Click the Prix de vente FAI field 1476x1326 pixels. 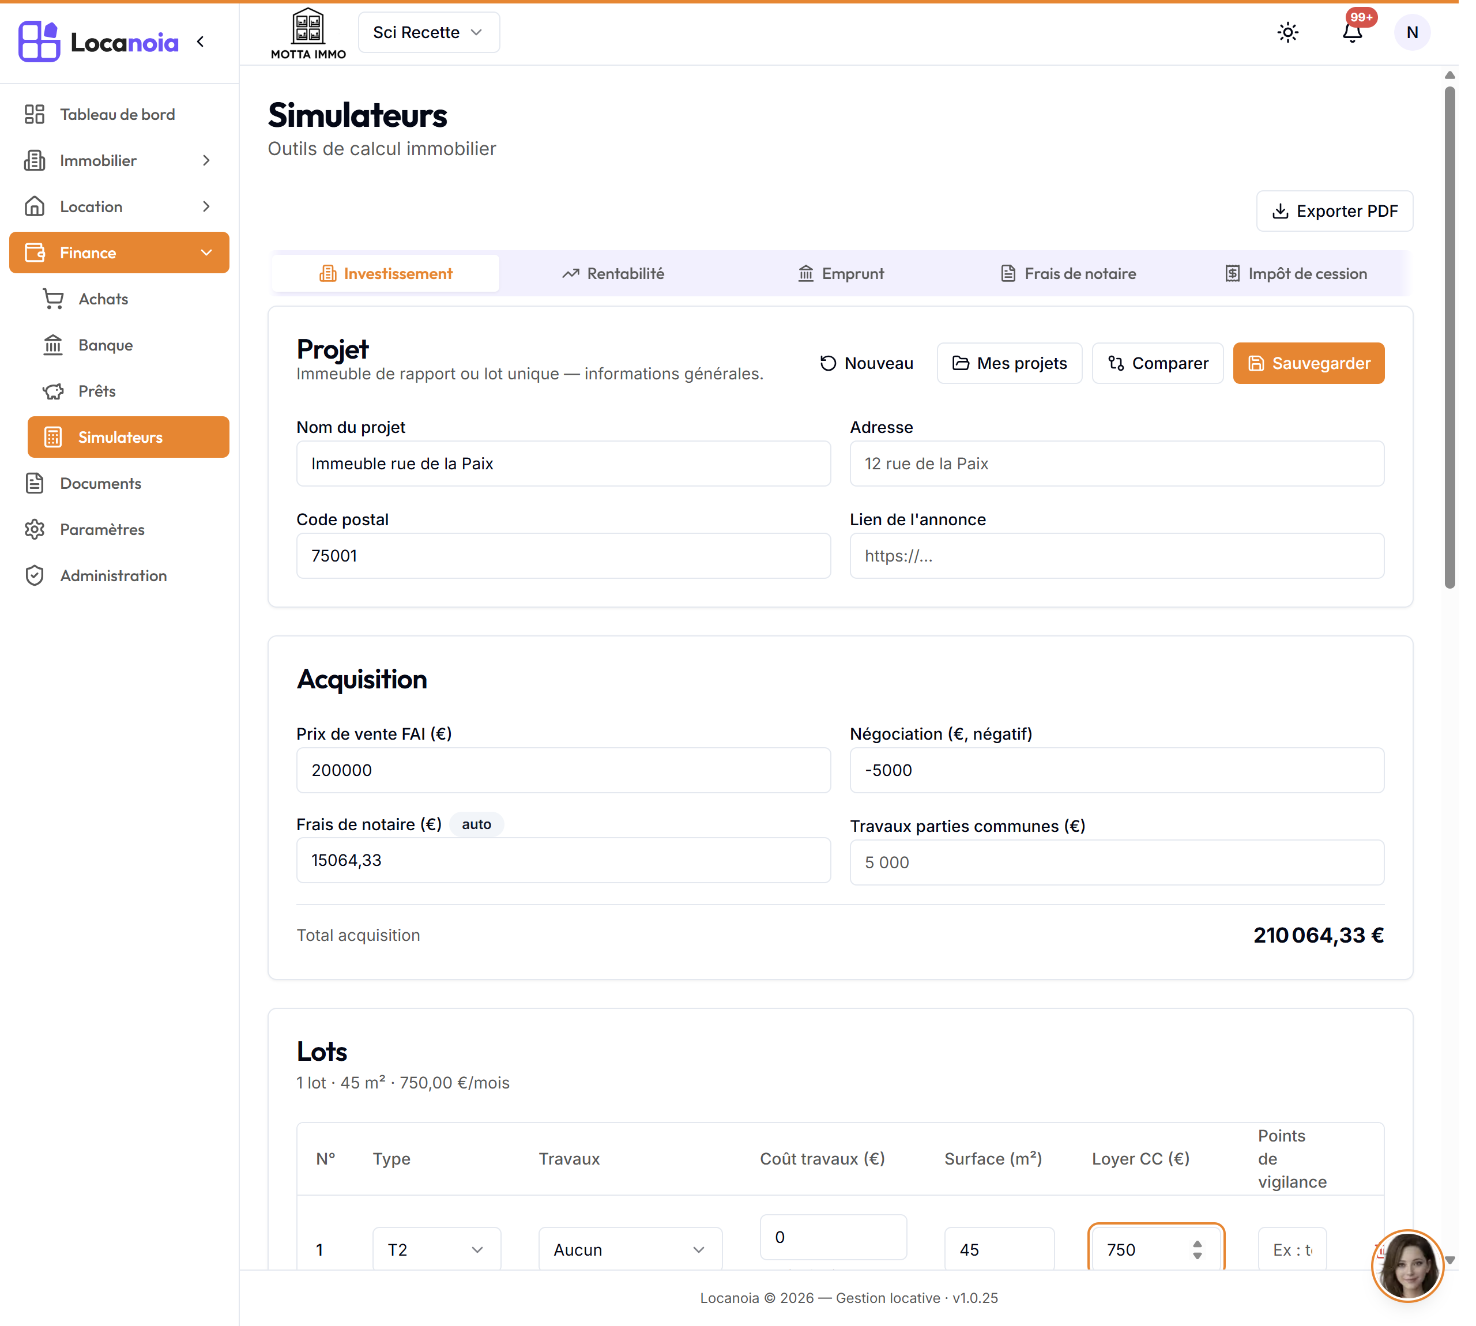tap(563, 770)
